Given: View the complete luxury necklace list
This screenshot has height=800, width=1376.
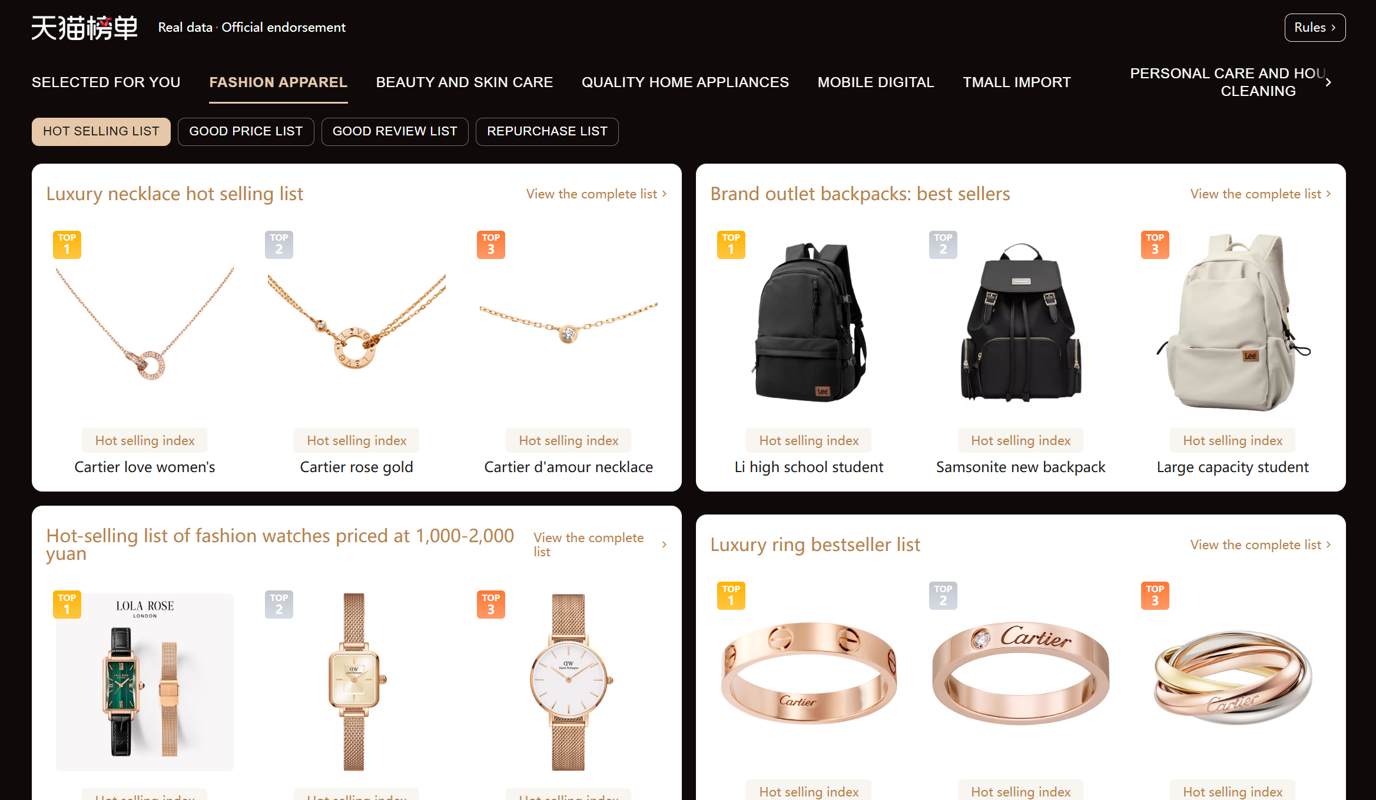Looking at the screenshot, I should point(596,194).
